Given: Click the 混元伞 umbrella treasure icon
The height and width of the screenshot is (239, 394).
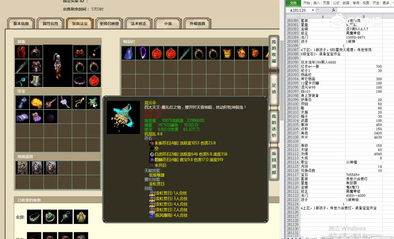Looking at the screenshot, I should coord(93,102).
